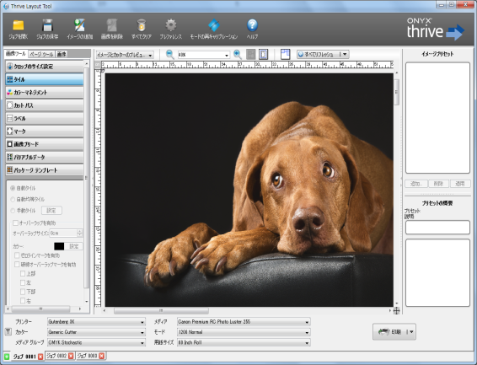Close the ジョブ 0002 tab with its red X
The height and width of the screenshot is (365, 477).
coord(71,356)
